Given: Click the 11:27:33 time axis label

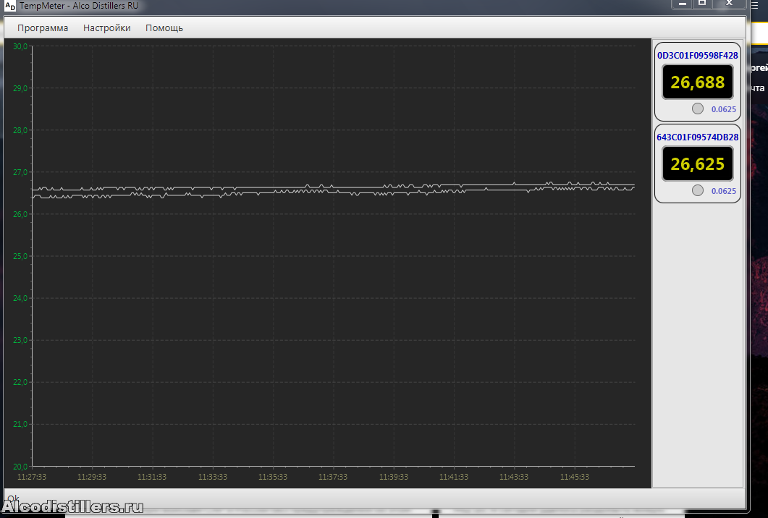Looking at the screenshot, I should pos(32,477).
